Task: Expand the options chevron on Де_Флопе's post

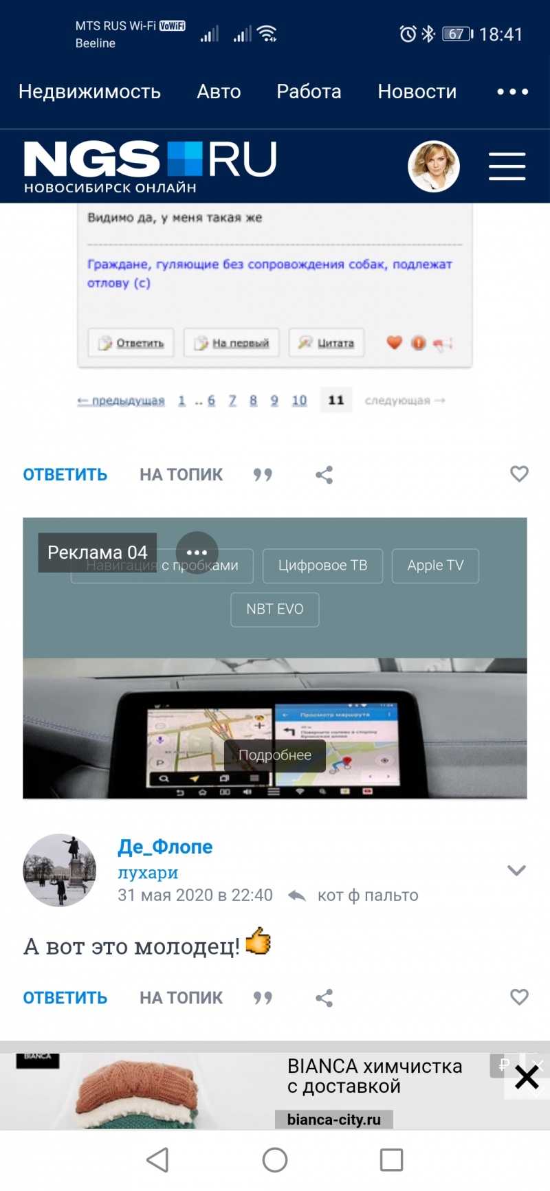Action: (x=516, y=870)
